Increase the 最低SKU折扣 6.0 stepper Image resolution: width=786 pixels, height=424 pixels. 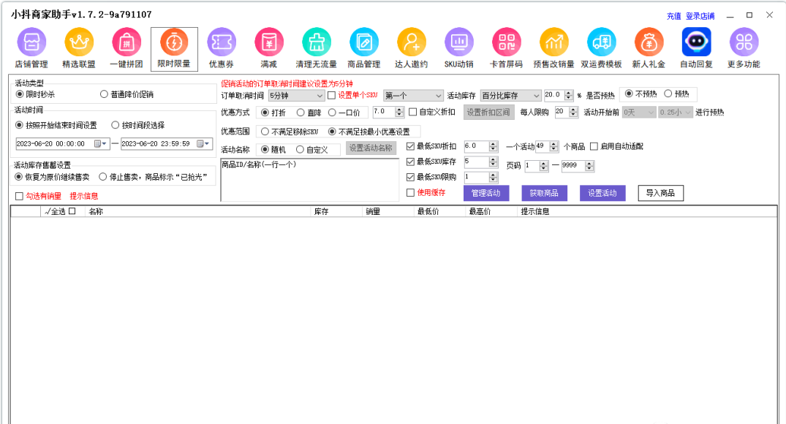(494, 144)
